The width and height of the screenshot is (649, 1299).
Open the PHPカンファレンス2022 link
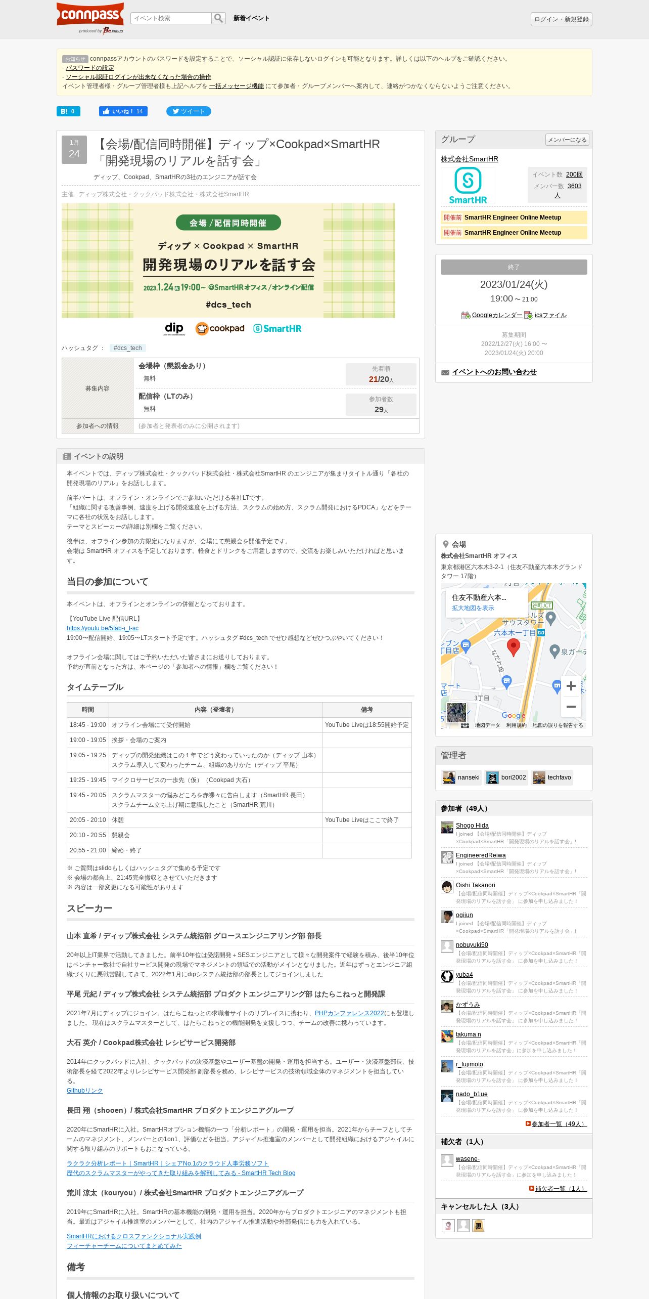point(349,1013)
